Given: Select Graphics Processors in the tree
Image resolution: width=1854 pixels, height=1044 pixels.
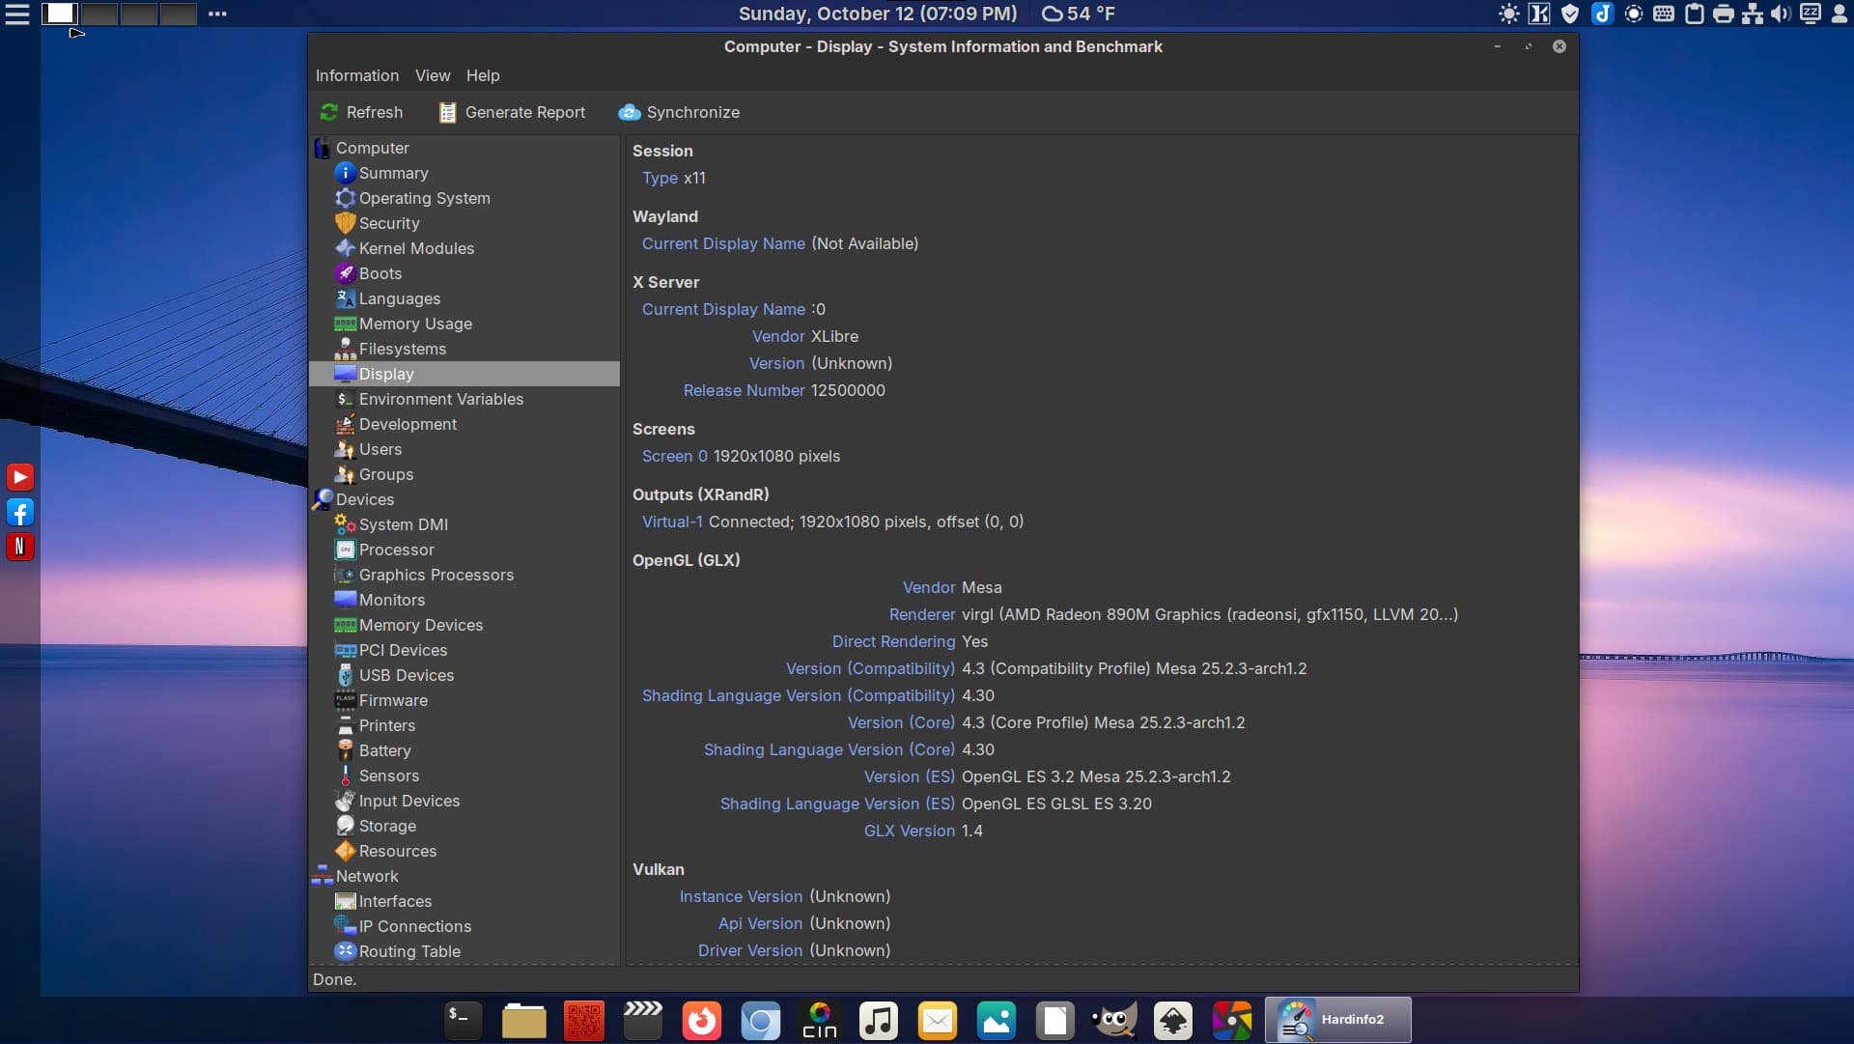Looking at the screenshot, I should click(435, 575).
